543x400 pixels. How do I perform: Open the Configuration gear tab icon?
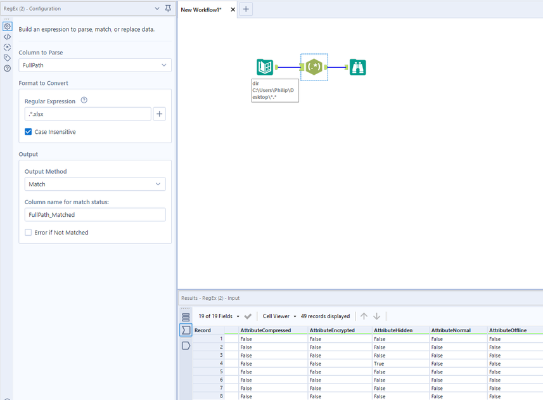pos(8,27)
